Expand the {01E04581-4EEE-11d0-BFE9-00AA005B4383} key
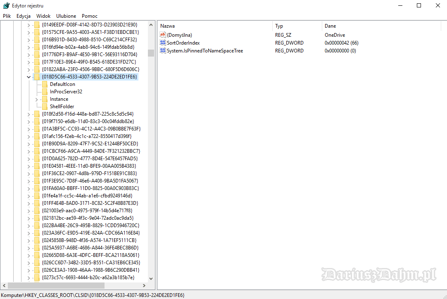 [29, 166]
